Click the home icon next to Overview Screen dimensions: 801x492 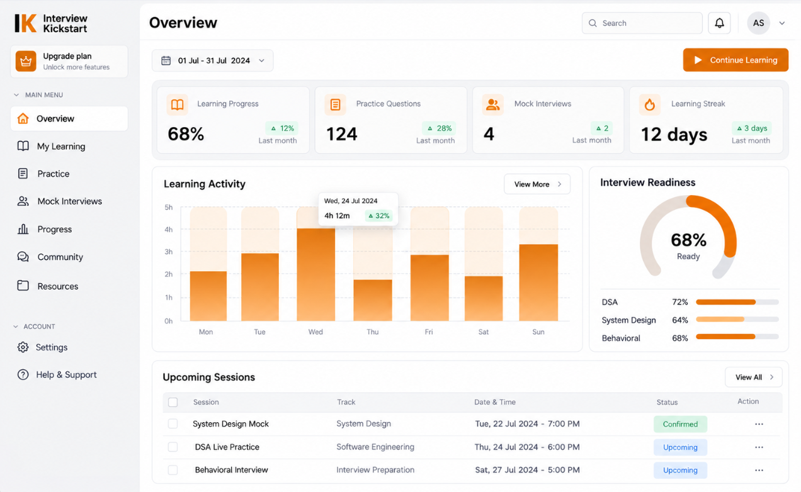point(23,118)
